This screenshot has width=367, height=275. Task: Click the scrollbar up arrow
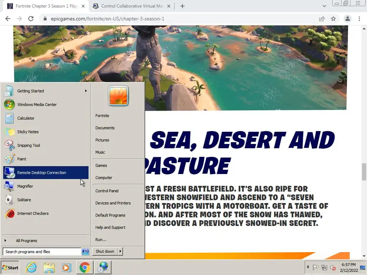[x=364, y=29]
